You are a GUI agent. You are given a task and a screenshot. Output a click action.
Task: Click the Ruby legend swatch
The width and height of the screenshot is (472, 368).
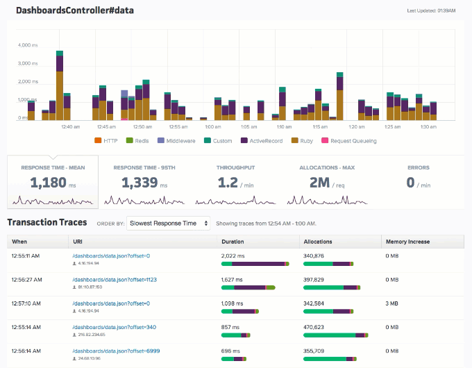pos(295,141)
